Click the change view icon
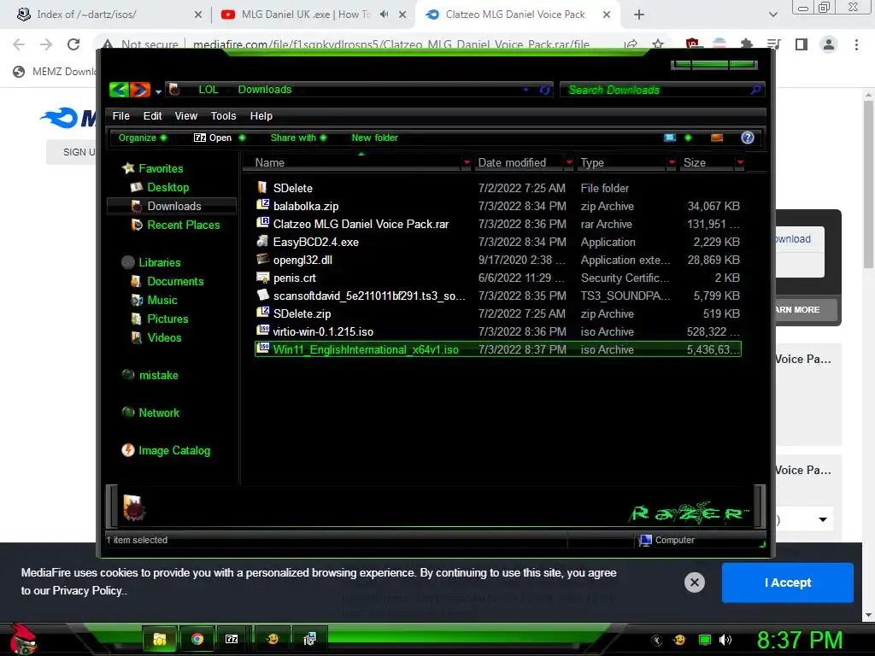The width and height of the screenshot is (875, 656). tap(670, 138)
